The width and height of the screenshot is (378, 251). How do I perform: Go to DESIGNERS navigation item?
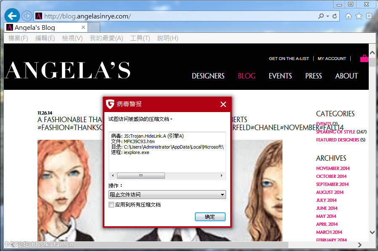click(x=208, y=76)
